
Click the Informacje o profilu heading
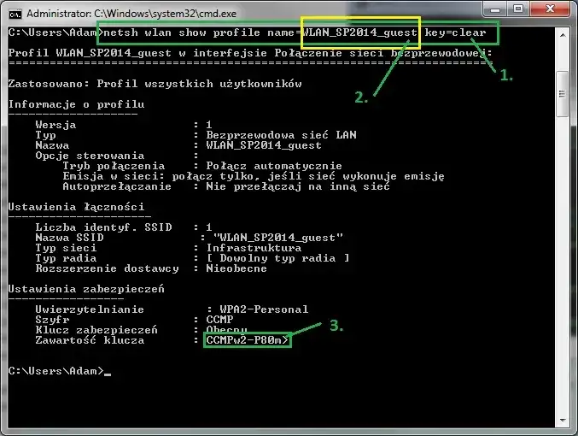(x=76, y=103)
